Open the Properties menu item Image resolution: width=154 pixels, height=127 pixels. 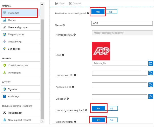point(20,13)
